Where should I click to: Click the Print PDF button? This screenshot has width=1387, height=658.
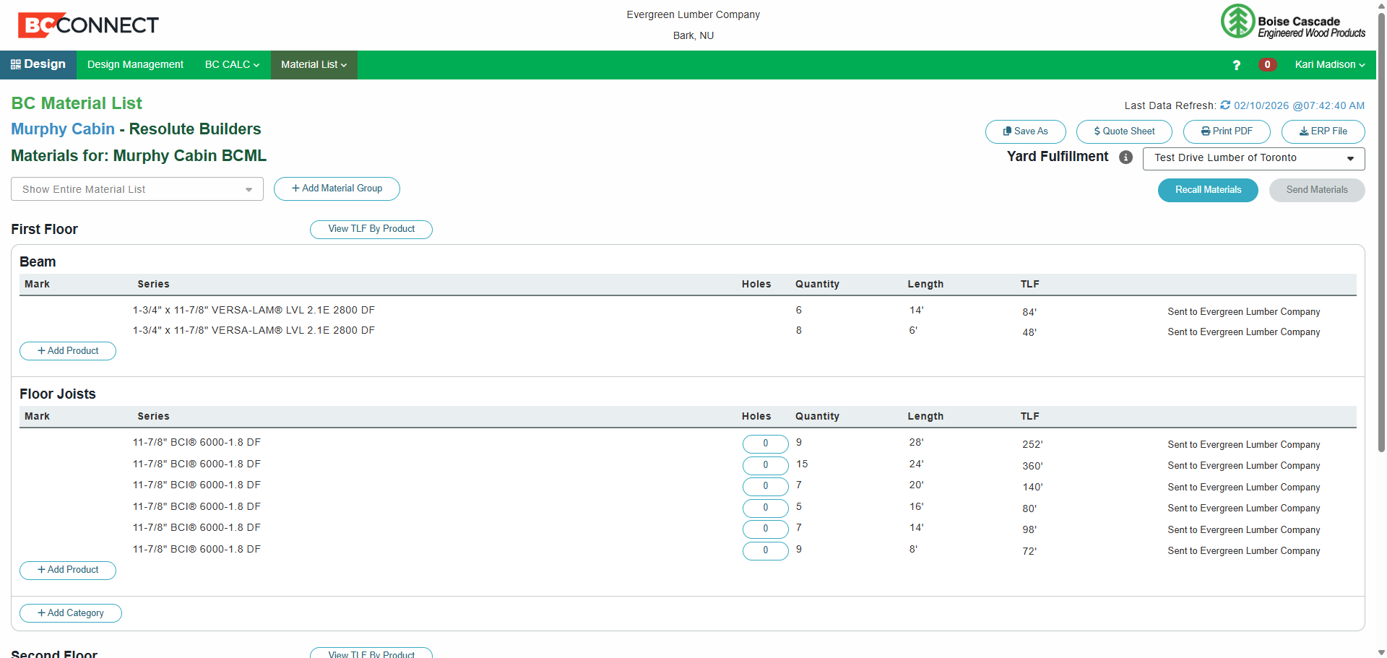(x=1227, y=131)
